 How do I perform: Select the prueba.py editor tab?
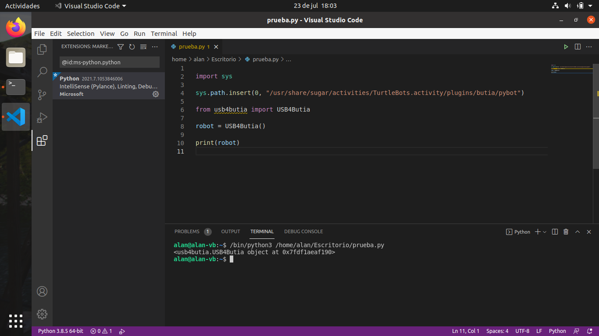pos(194,46)
